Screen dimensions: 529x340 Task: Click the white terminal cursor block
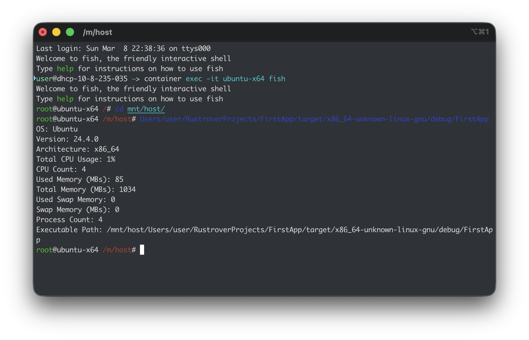coord(142,250)
